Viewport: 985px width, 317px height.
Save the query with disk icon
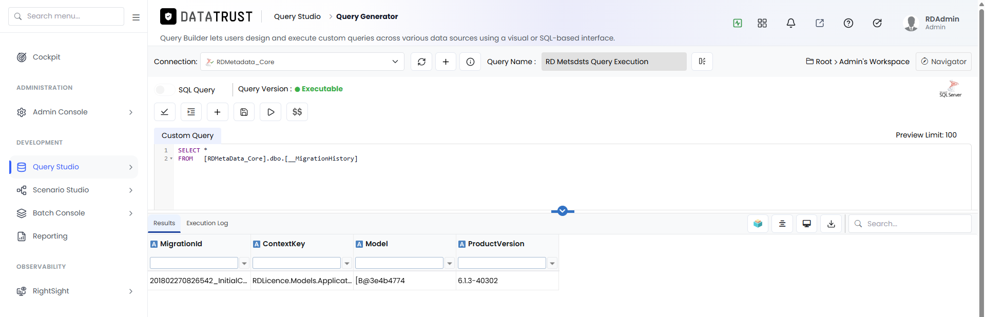pos(244,112)
